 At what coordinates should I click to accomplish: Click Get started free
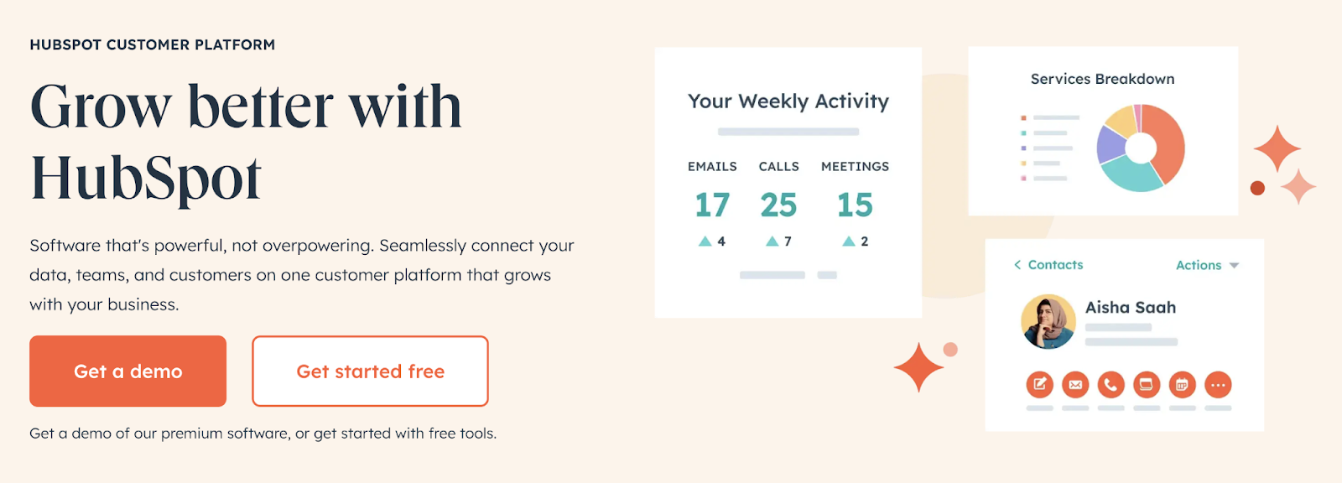[370, 371]
